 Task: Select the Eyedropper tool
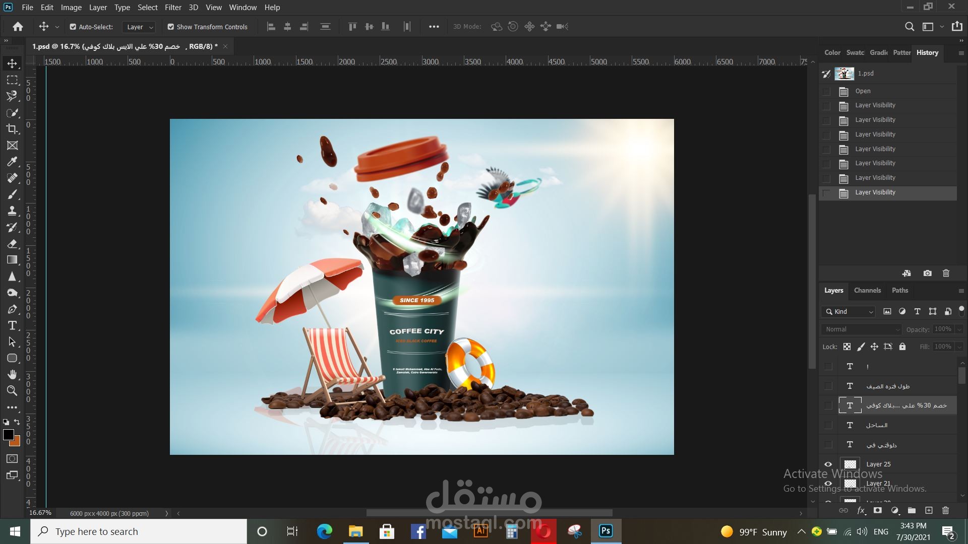tap(12, 162)
